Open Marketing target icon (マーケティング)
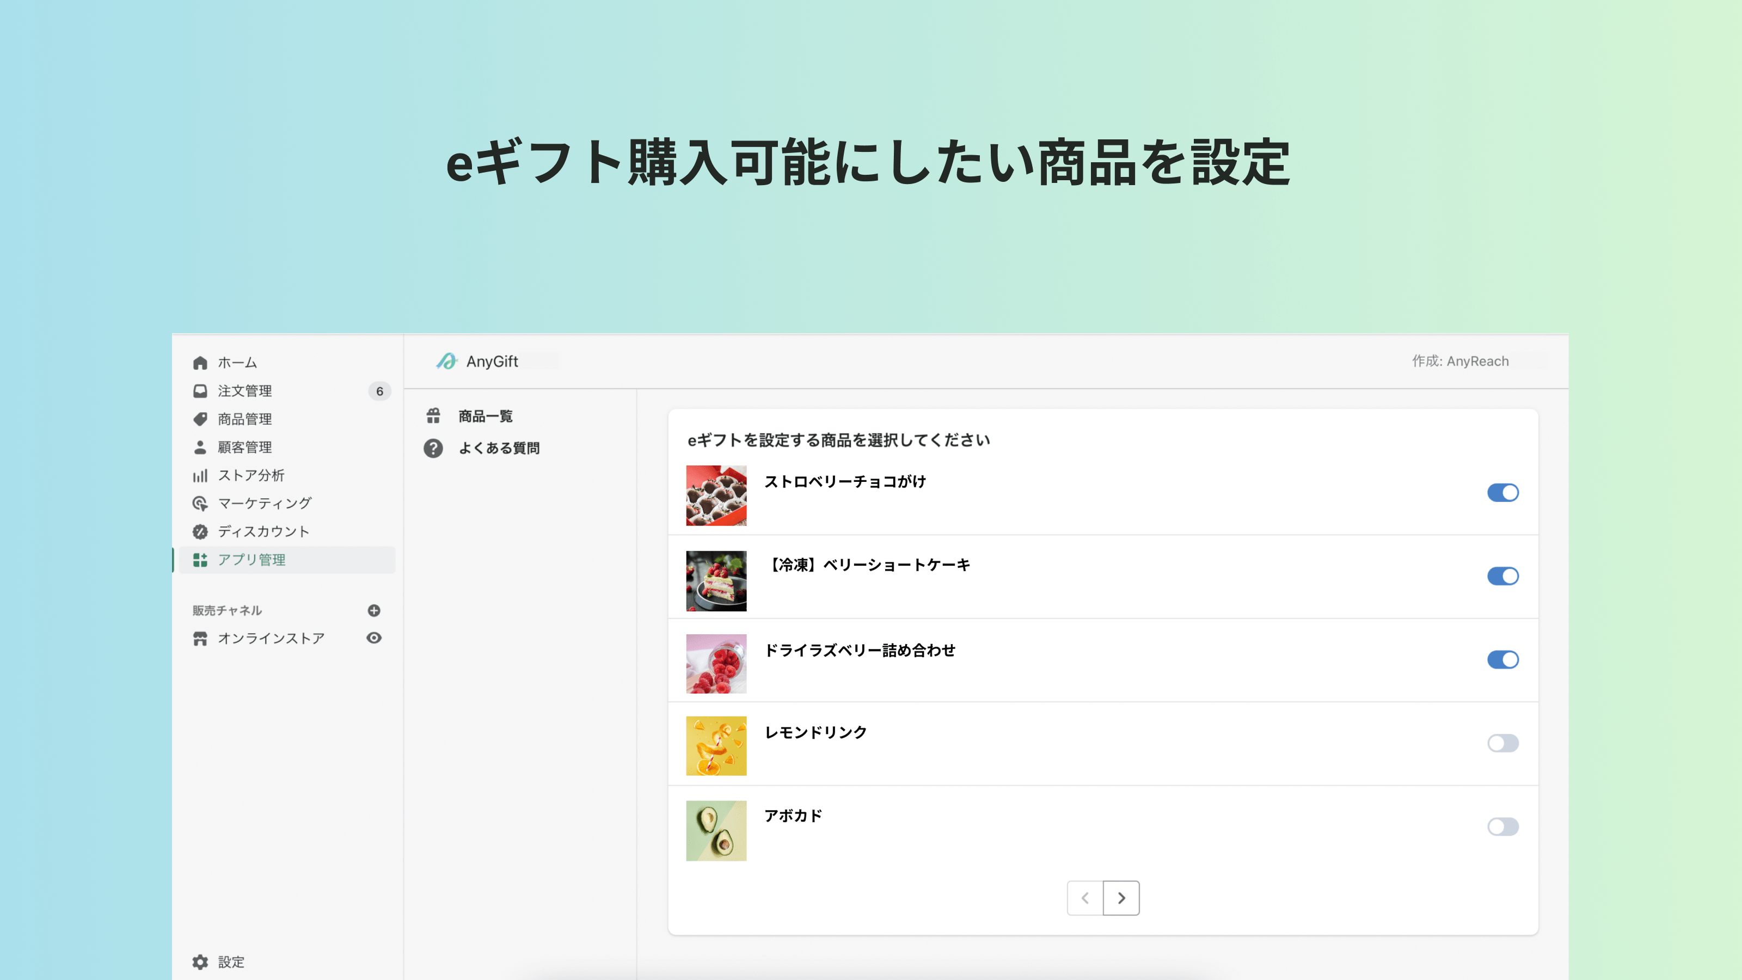This screenshot has height=980, width=1742. 200,504
